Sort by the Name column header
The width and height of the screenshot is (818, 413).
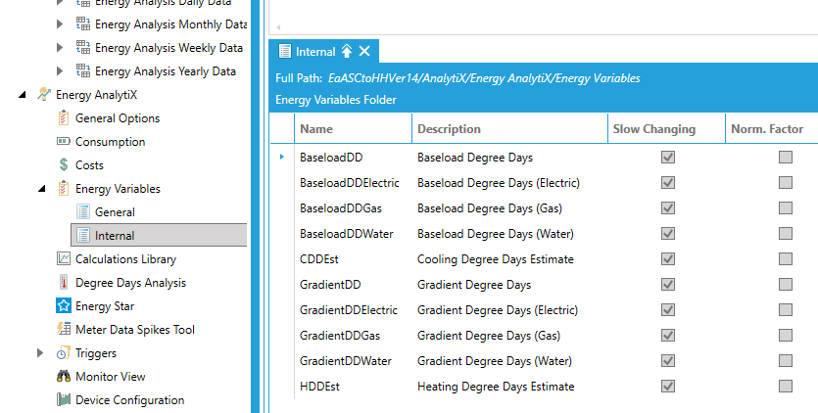click(x=316, y=129)
